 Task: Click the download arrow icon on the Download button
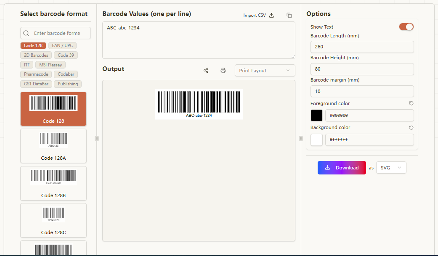click(x=327, y=167)
